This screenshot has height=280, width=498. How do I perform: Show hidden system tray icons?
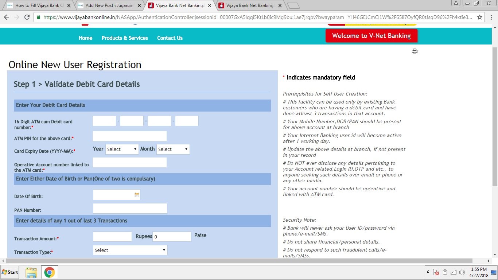click(428, 272)
